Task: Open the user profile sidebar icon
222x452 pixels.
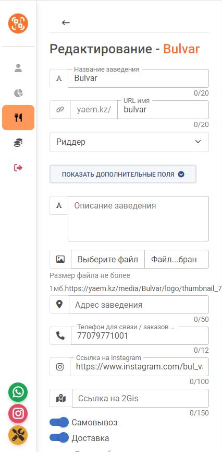Action: [18, 68]
